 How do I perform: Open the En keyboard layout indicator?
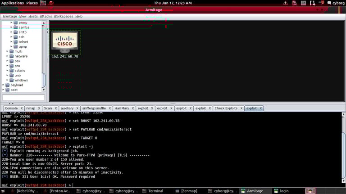click(x=303, y=3)
